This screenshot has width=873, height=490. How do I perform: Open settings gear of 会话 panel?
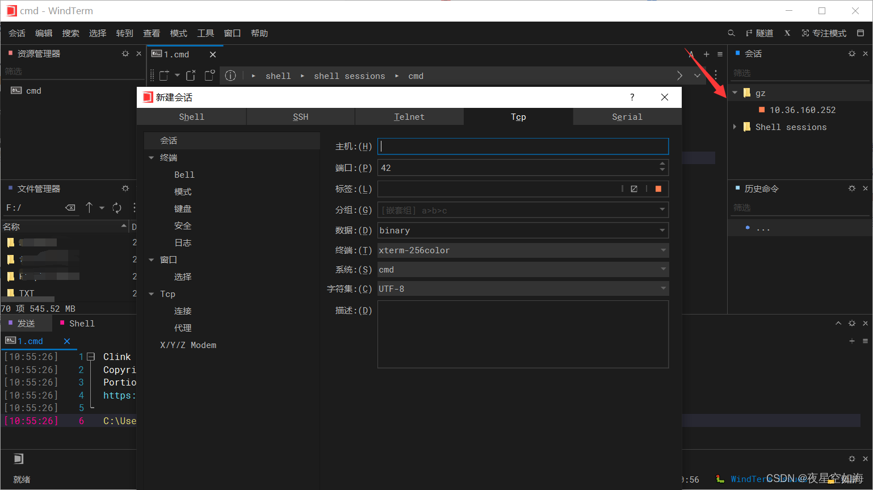click(x=852, y=53)
